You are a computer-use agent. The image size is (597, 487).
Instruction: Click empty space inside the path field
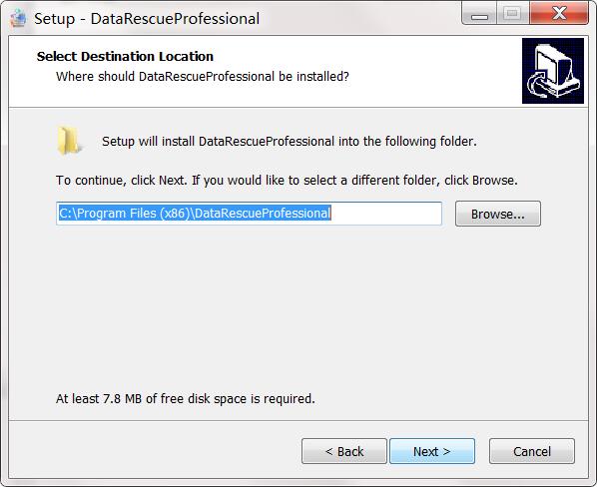point(386,214)
